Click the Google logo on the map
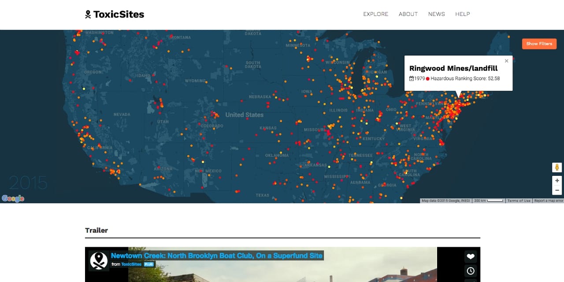The image size is (564, 282). pos(12,198)
